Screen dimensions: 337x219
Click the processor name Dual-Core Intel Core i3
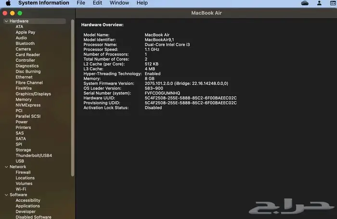167,45
